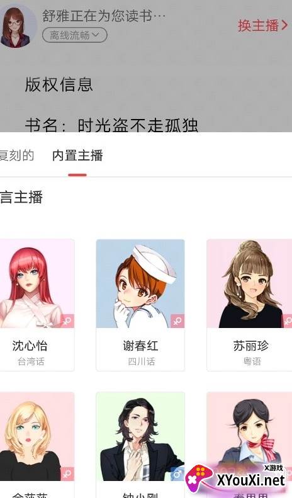The width and height of the screenshot is (292, 498).
Task: Click male gender icon on 钟小刚 card
Action: coord(177,474)
